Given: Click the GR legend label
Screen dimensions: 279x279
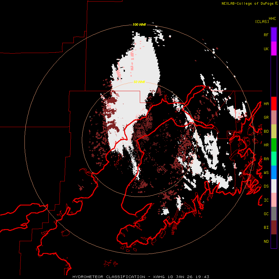Looking at the screenshot, I should 266,117.
